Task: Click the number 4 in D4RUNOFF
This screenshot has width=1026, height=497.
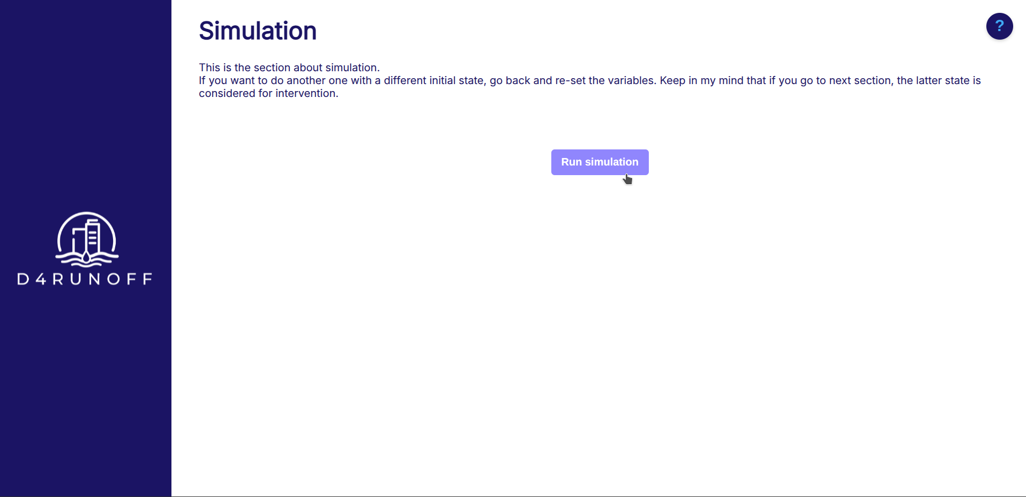Action: click(41, 279)
